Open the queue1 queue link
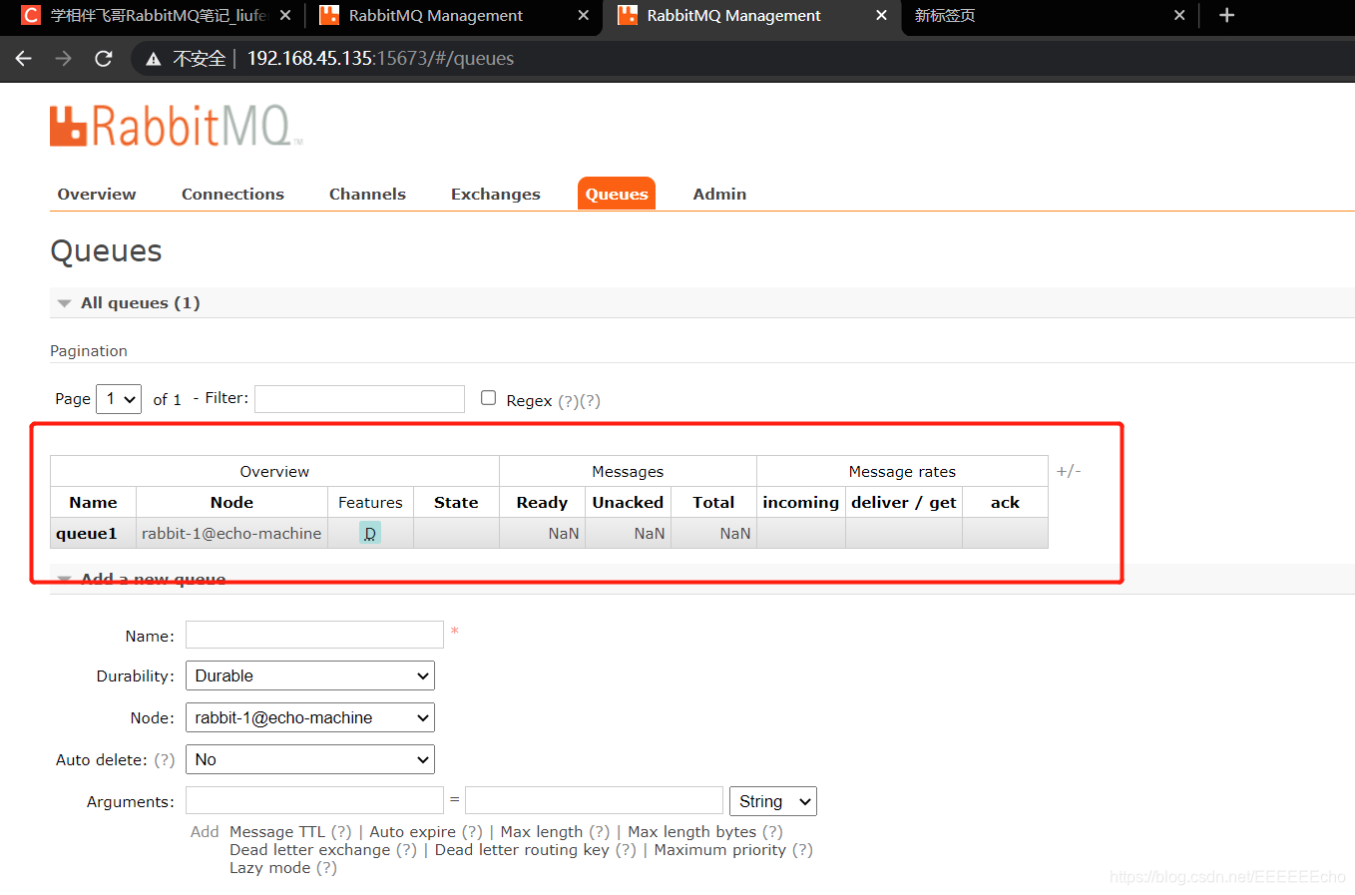The height and width of the screenshot is (895, 1355). (87, 533)
